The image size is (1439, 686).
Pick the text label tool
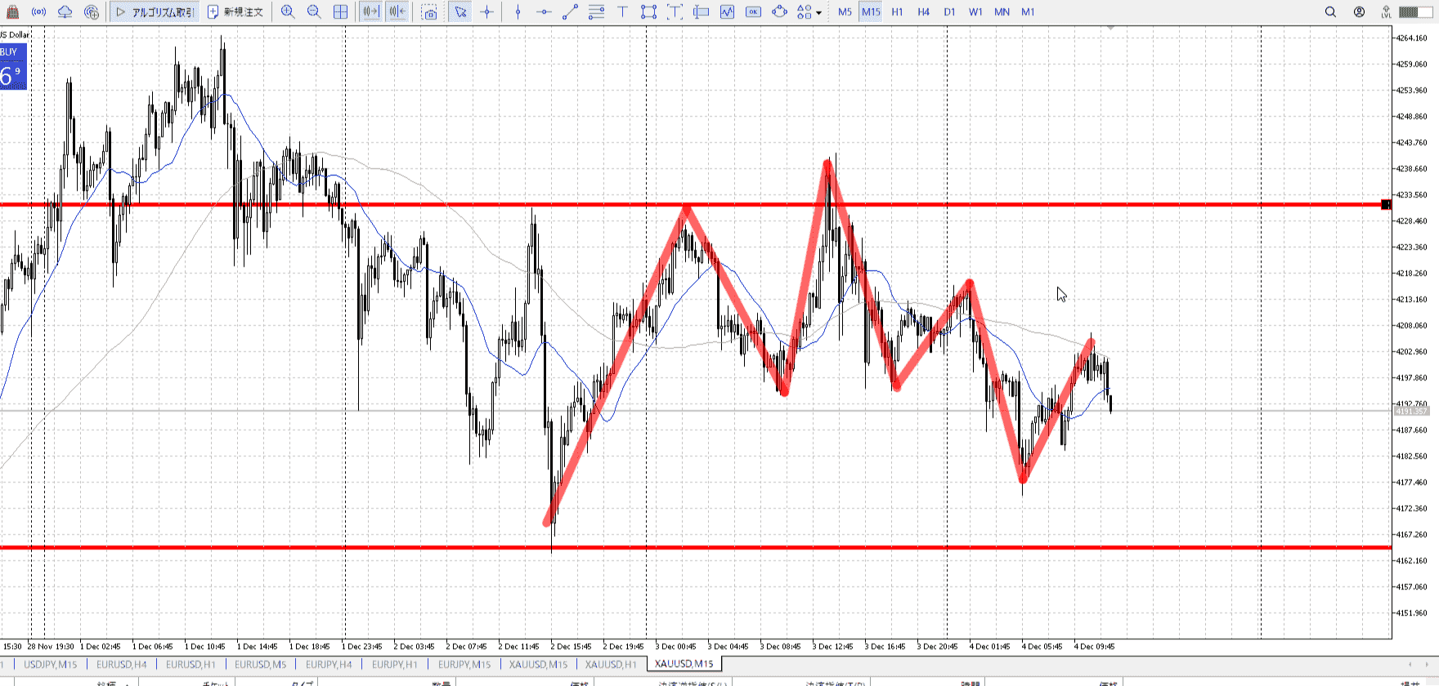point(622,12)
